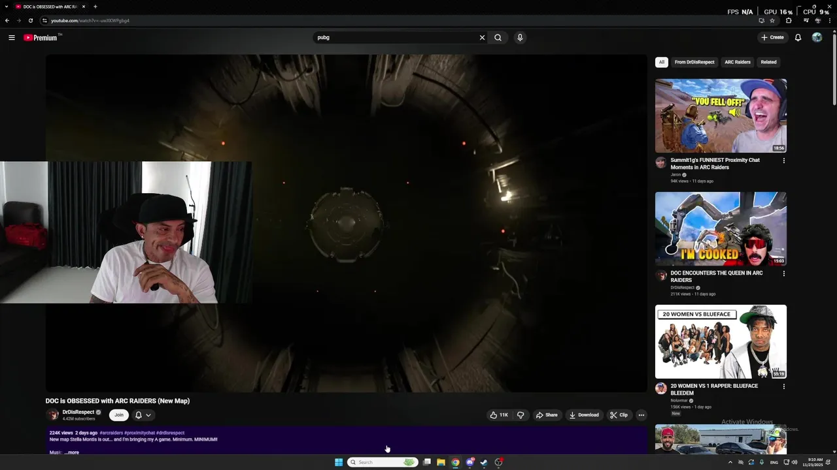Start voice search with microphone
Screen dimensions: 837x470
click(520, 37)
